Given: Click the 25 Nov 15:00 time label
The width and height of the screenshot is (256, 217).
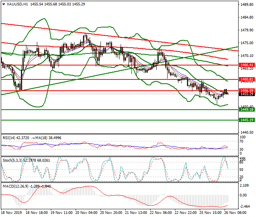Looking at the screenshot, I should point(211,213).
